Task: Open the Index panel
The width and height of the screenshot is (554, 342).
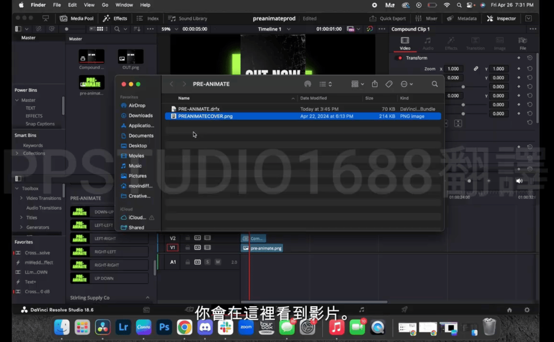Action: (147, 18)
